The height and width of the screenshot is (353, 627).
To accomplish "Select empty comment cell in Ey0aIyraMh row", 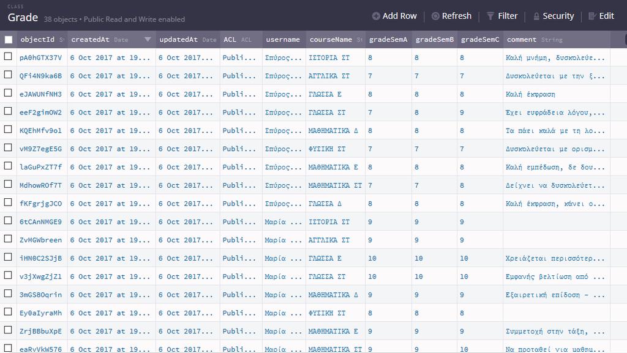I will pyautogui.click(x=557, y=313).
